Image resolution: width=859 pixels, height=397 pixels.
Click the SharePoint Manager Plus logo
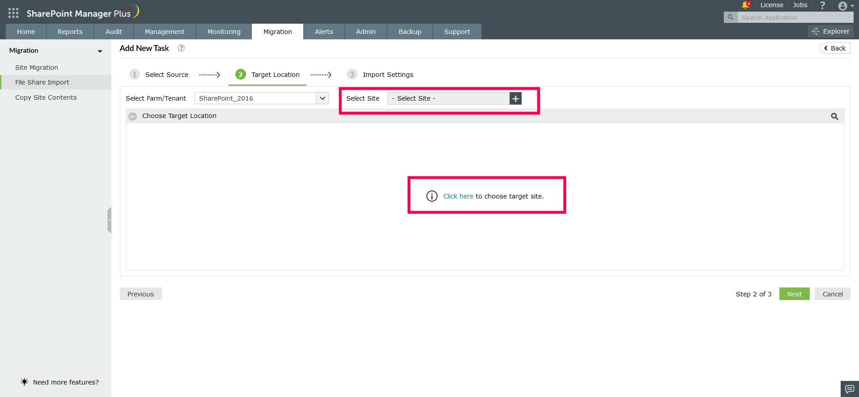82,12
